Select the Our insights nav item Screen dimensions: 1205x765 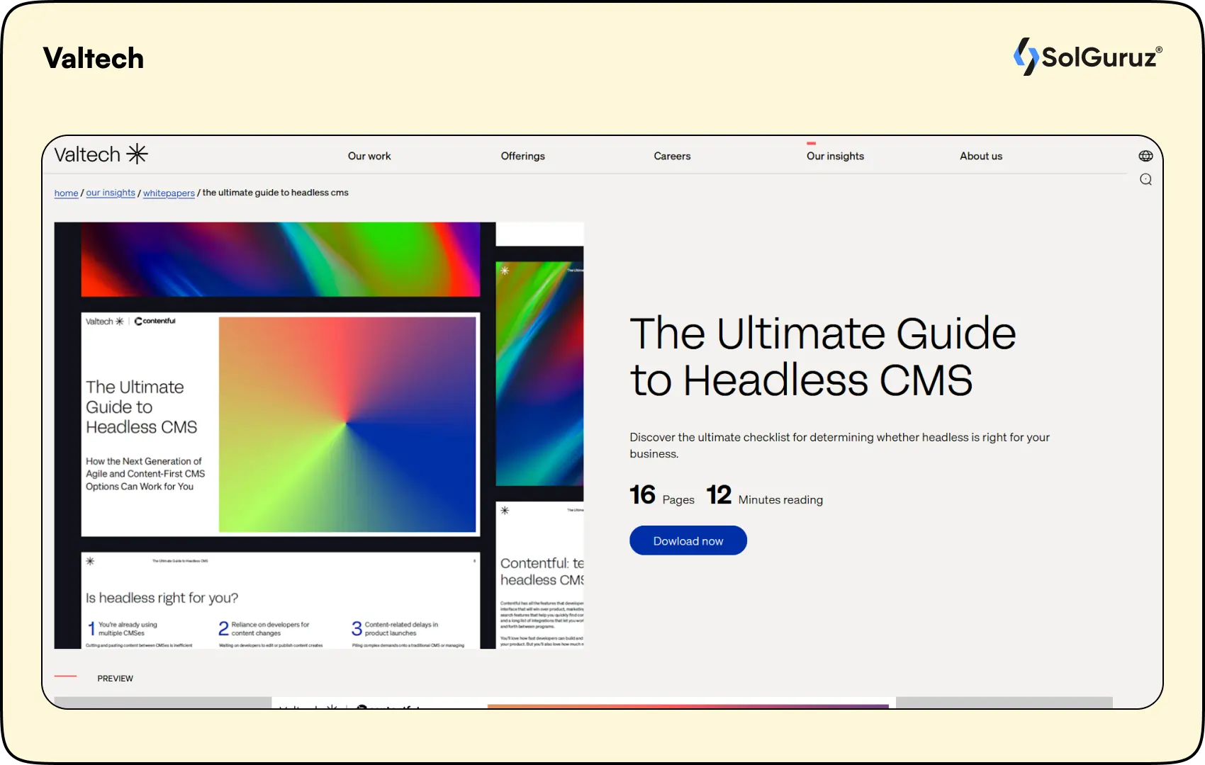click(835, 156)
